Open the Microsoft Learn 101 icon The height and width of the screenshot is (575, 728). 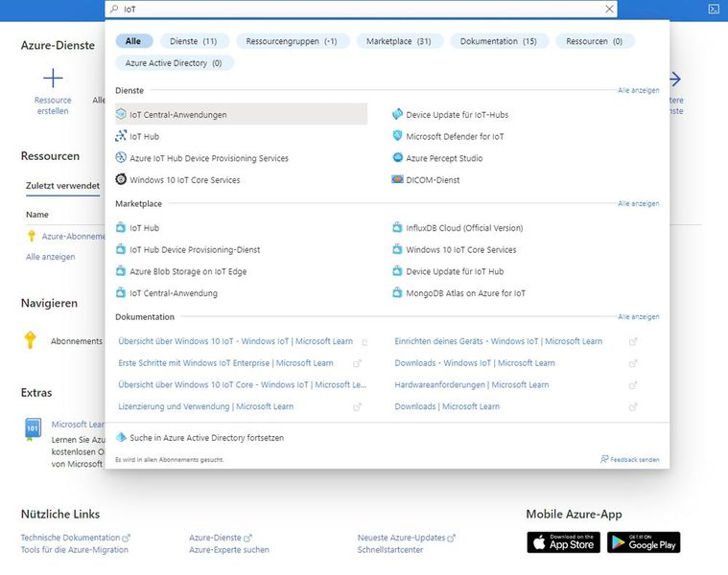[33, 429]
